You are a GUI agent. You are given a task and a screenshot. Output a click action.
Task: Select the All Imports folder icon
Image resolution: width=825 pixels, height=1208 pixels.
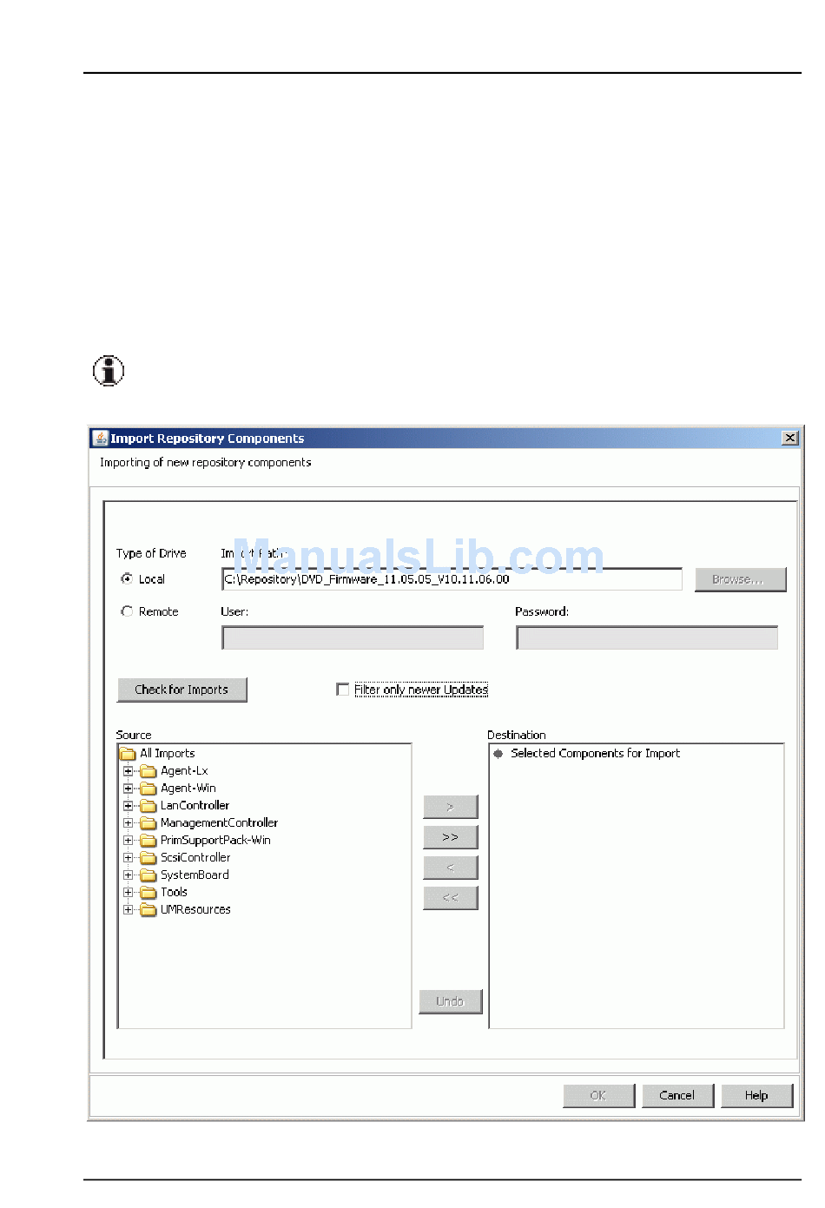(x=128, y=754)
